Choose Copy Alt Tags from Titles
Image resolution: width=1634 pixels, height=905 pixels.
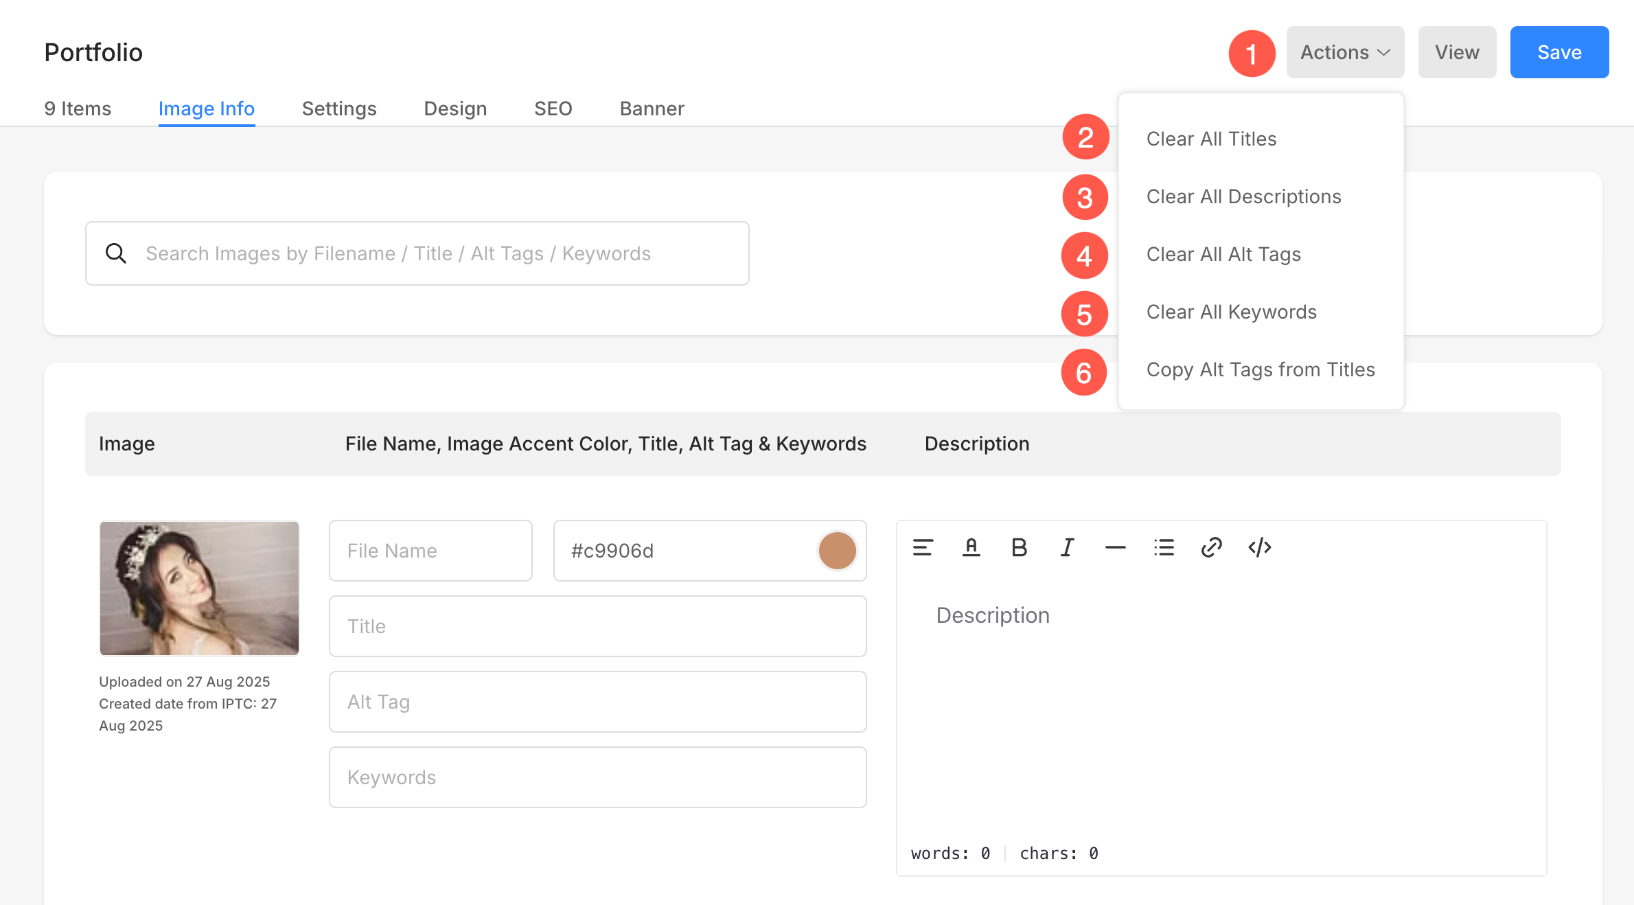1261,369
